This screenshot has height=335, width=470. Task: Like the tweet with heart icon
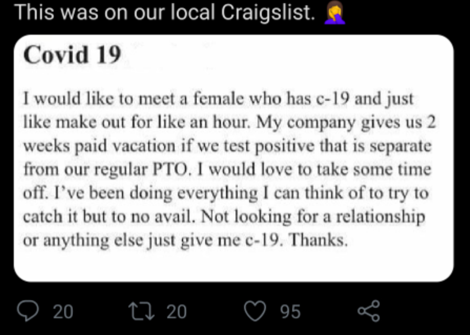point(255,311)
